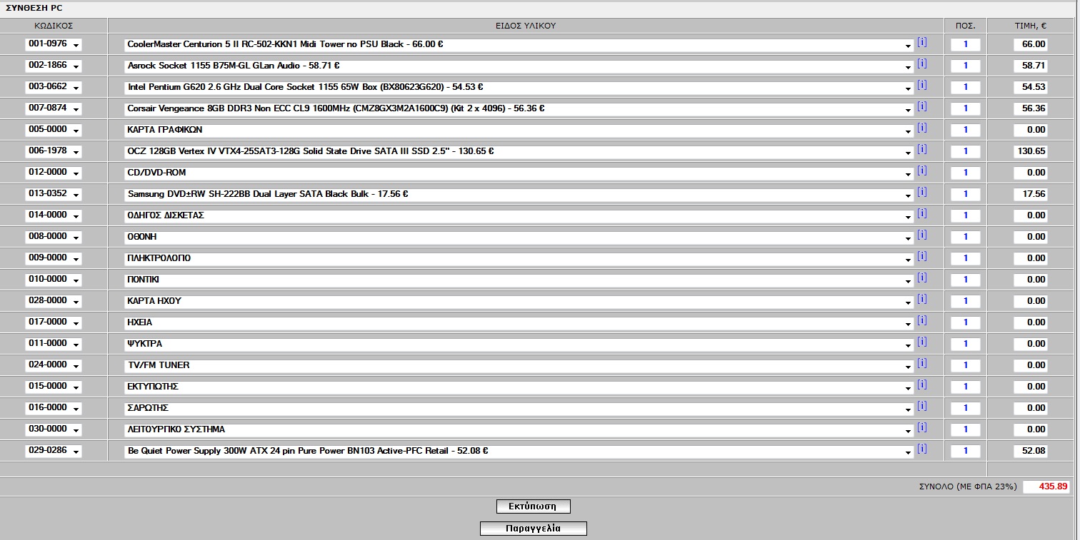
Task: Click info icon on ΠΟΝΤΙΚΙ row
Action: (x=922, y=277)
